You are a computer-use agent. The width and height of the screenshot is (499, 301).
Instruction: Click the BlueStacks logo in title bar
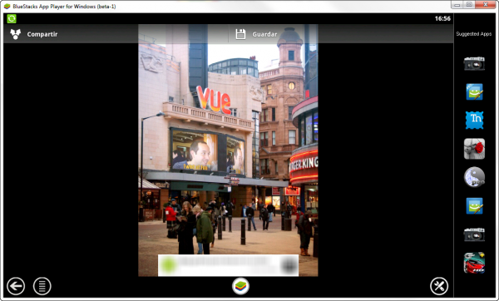(x=7, y=6)
